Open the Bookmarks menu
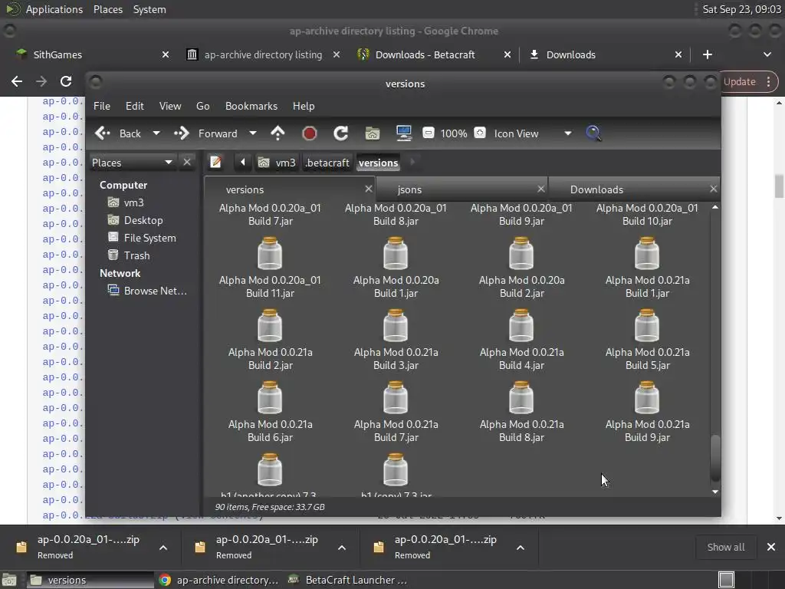Image resolution: width=785 pixels, height=589 pixels. click(251, 106)
